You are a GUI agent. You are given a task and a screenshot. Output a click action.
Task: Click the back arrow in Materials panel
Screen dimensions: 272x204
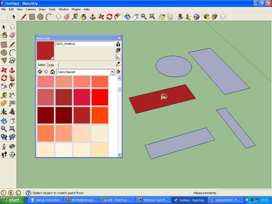tap(40, 72)
